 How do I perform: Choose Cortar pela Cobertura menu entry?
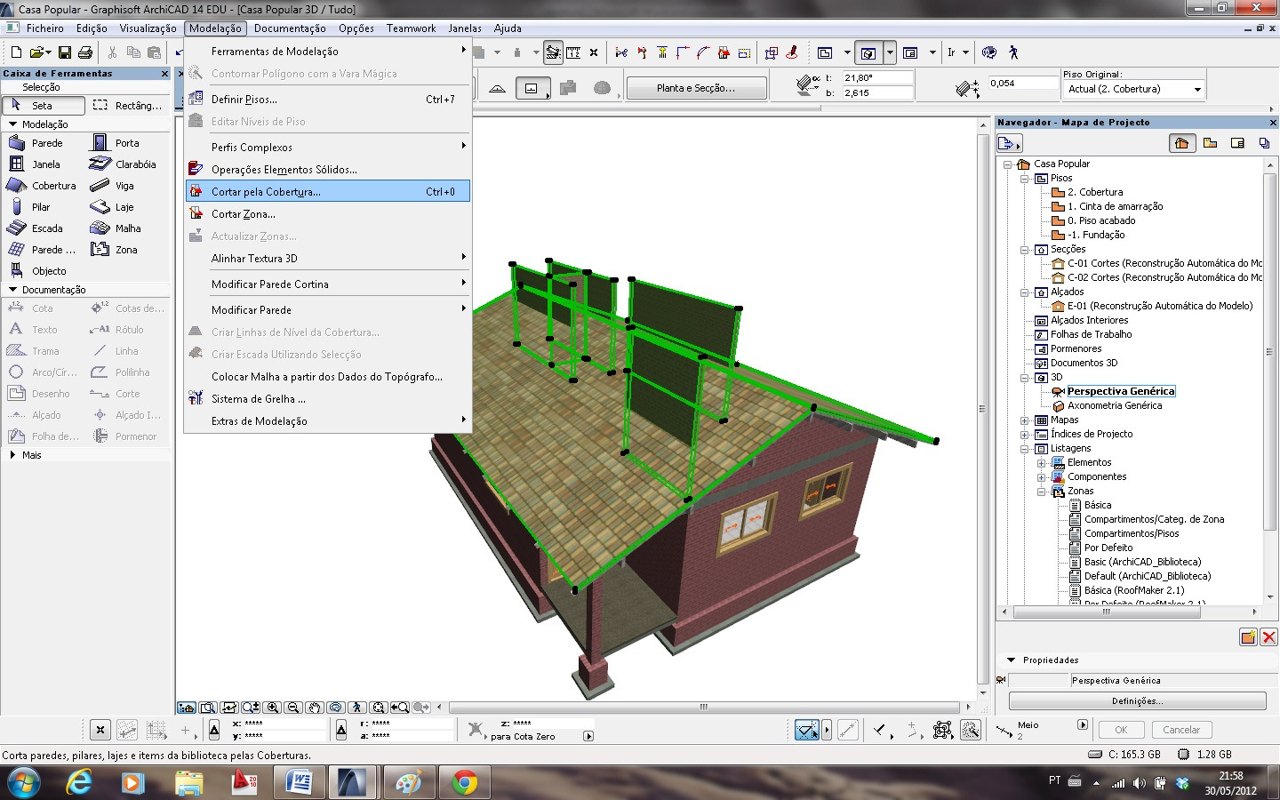(327, 191)
